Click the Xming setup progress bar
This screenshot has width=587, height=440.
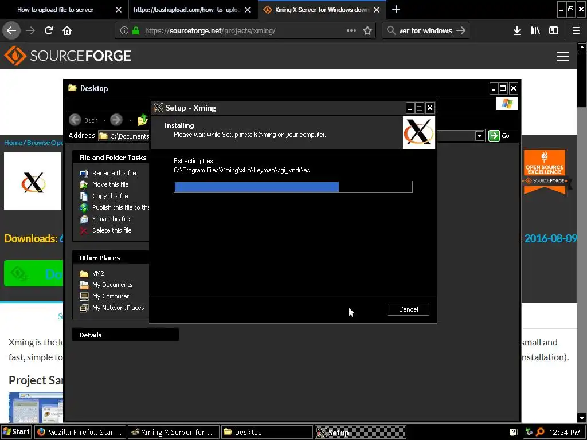[293, 187]
